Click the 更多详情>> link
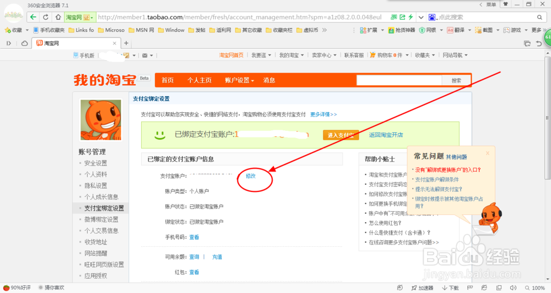Image resolution: width=551 pixels, height=293 pixels. tap(323, 114)
